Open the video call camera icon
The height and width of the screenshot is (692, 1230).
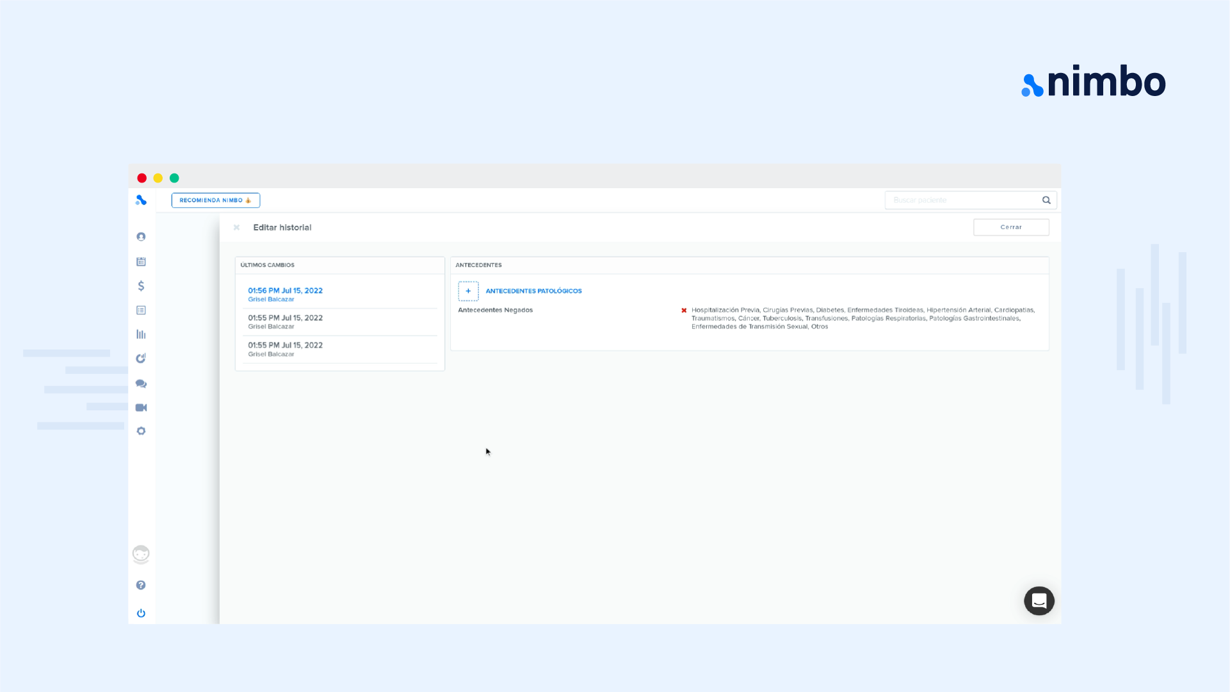coord(141,407)
